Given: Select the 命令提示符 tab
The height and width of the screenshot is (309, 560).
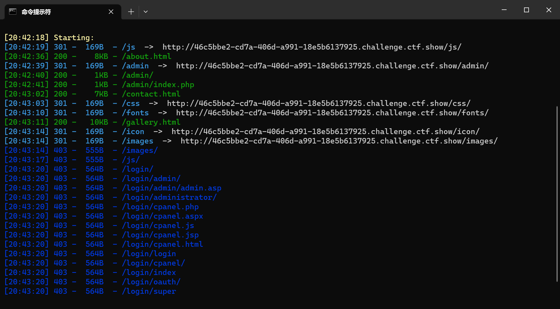Looking at the screenshot, I should 63,12.
